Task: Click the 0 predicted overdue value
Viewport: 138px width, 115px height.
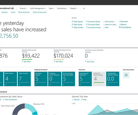Action: [86, 56]
